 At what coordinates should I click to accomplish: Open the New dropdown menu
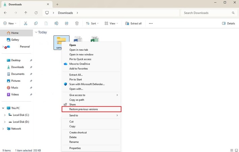click(10, 23)
